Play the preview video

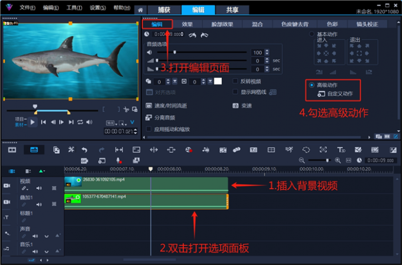click(x=33, y=122)
